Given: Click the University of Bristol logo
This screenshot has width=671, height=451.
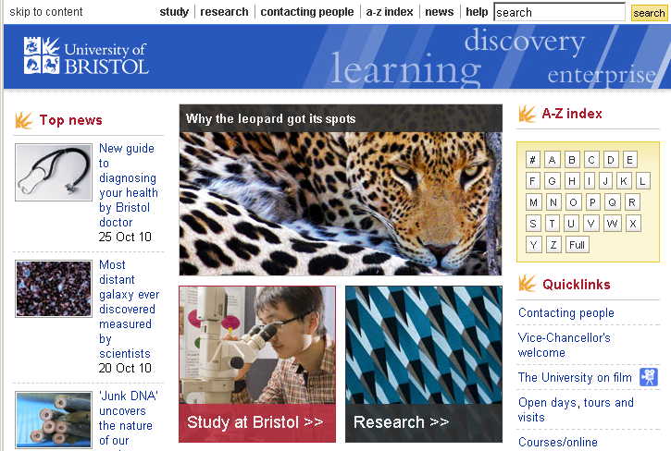Looking at the screenshot, I should [85, 56].
